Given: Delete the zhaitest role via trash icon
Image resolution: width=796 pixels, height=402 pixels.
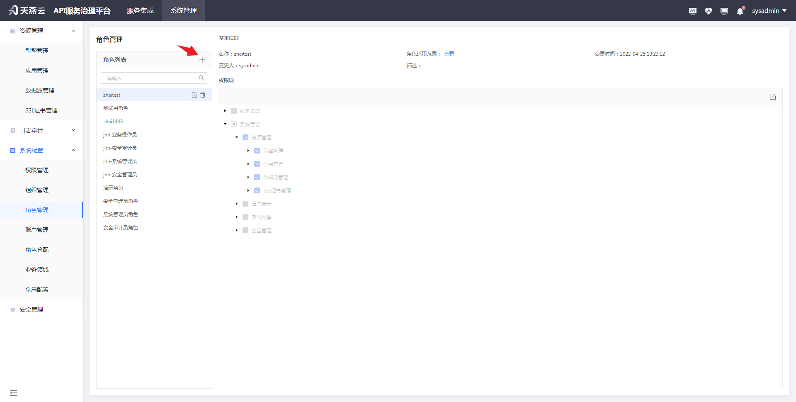Looking at the screenshot, I should (203, 95).
